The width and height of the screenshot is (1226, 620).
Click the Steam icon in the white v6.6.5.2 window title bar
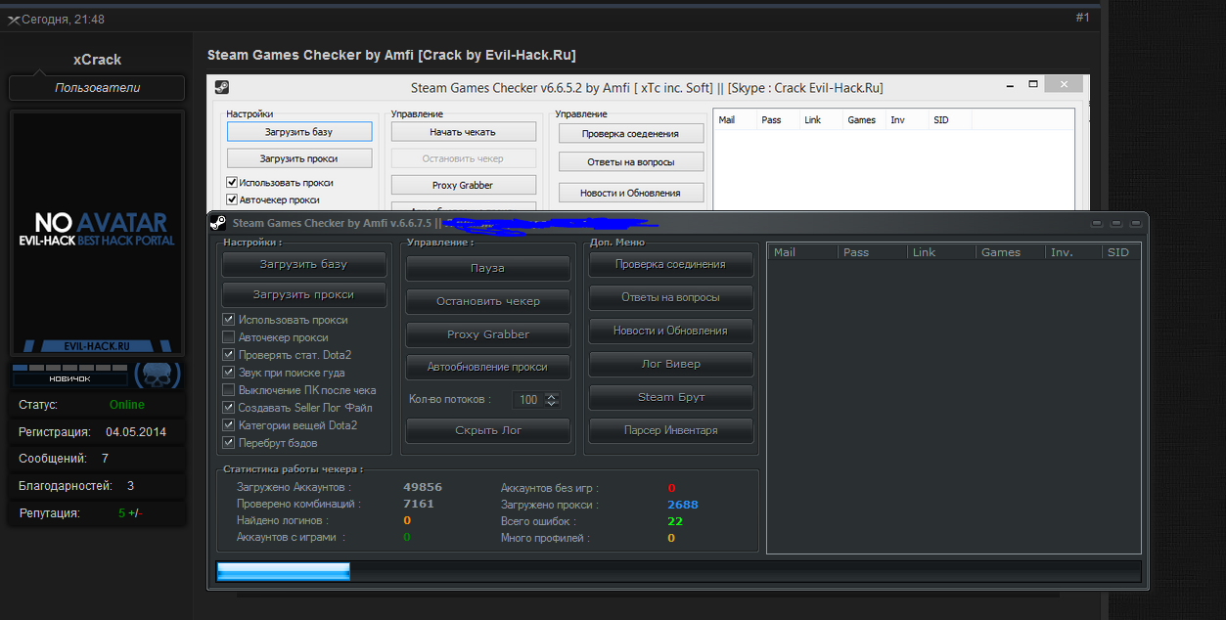(x=222, y=87)
